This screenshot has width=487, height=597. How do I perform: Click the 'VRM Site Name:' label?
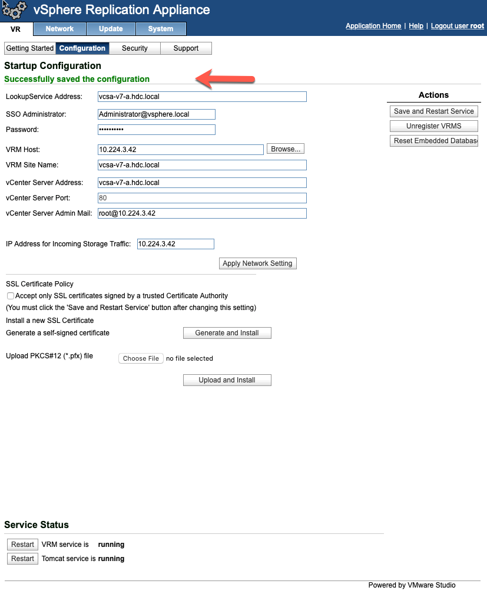32,165
